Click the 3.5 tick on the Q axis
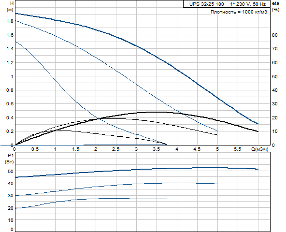 157,149
